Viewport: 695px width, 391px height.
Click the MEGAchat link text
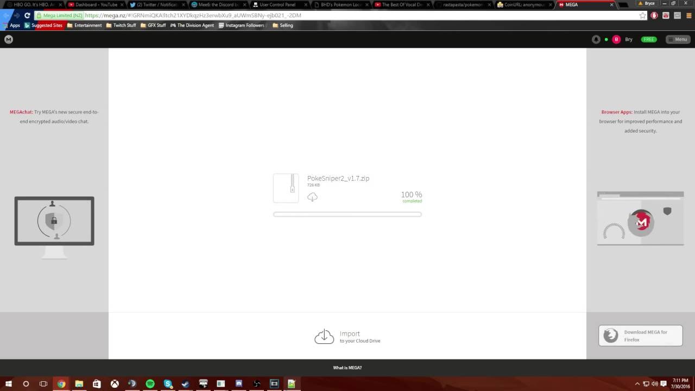[21, 112]
